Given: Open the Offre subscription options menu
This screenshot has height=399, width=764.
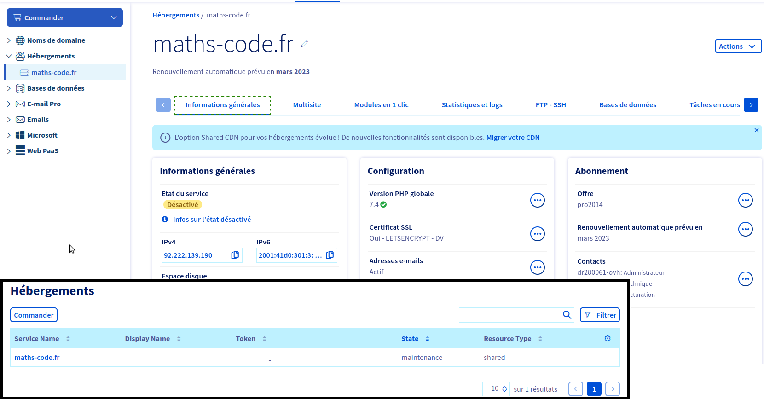Looking at the screenshot, I should 745,200.
